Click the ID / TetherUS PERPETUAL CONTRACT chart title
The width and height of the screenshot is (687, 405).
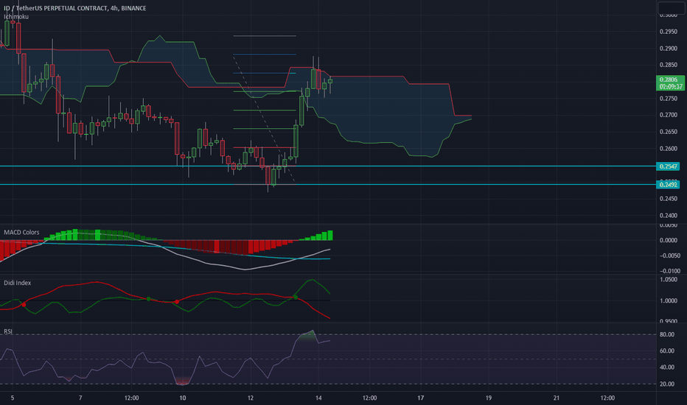tap(75, 8)
